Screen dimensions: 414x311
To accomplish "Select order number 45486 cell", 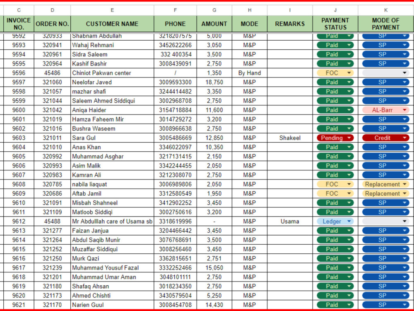I will 52,73.
